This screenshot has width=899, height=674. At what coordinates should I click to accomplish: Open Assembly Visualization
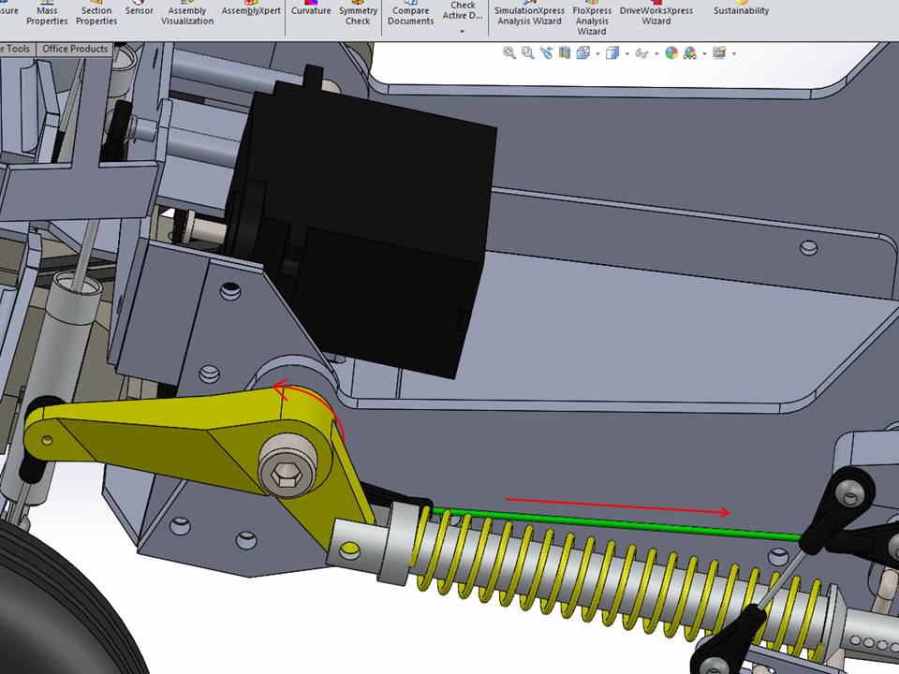[x=187, y=14]
